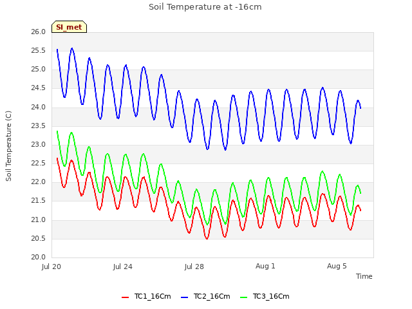Click the Time axis label
The image size is (412, 309).
(364, 276)
